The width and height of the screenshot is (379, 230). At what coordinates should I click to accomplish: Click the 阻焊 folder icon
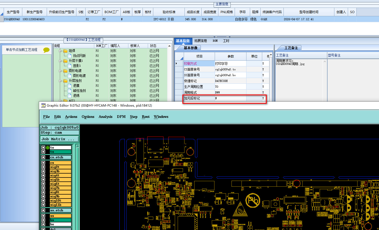pos(65,51)
